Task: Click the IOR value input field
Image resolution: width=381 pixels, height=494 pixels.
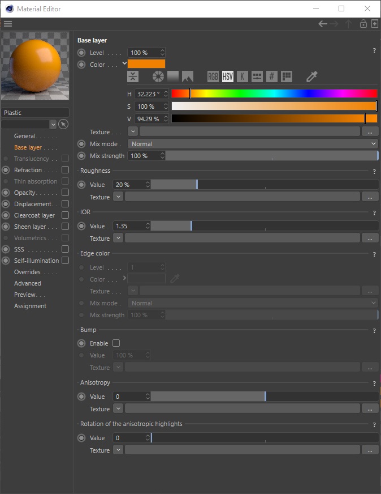Action: (129, 226)
